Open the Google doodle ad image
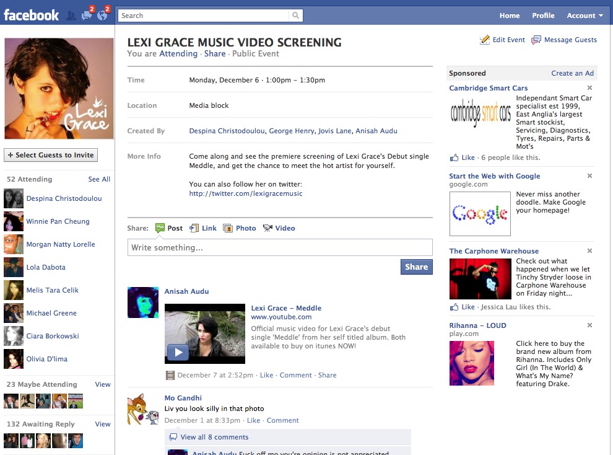 point(480,214)
